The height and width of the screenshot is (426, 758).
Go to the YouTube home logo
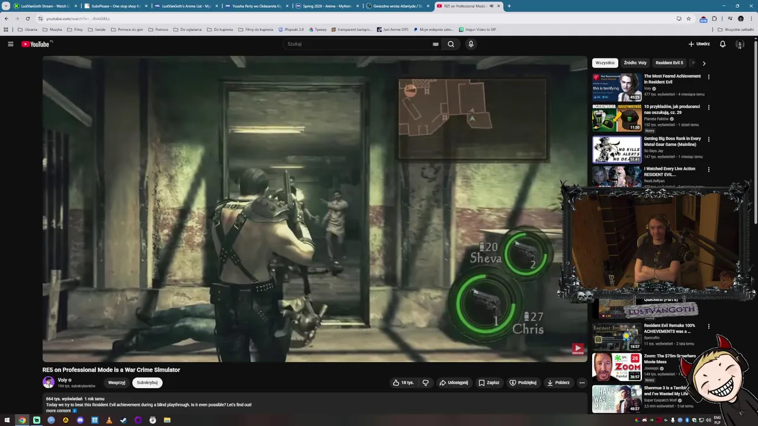click(37, 44)
